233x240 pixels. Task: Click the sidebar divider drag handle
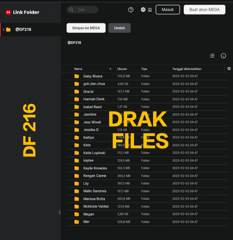coord(60,213)
